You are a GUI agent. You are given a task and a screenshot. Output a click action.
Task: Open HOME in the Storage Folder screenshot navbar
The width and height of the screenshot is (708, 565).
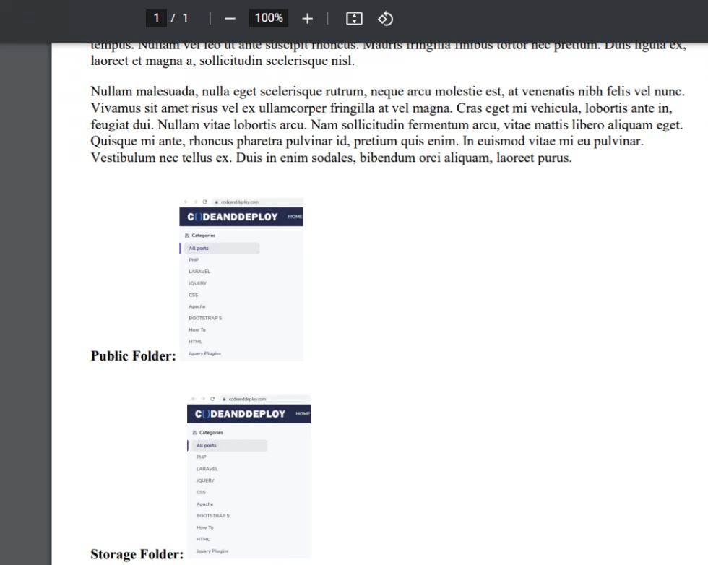(x=303, y=413)
